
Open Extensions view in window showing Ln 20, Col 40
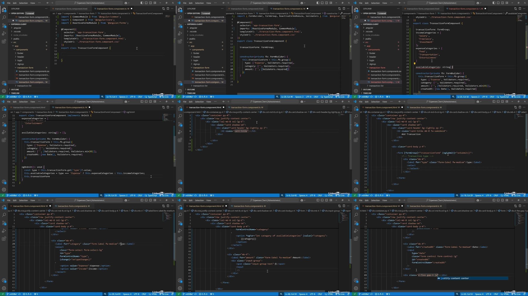[180, 41]
